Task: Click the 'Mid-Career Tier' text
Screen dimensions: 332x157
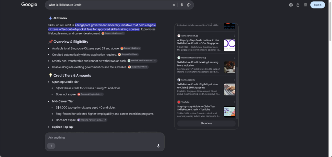Action: point(63,102)
